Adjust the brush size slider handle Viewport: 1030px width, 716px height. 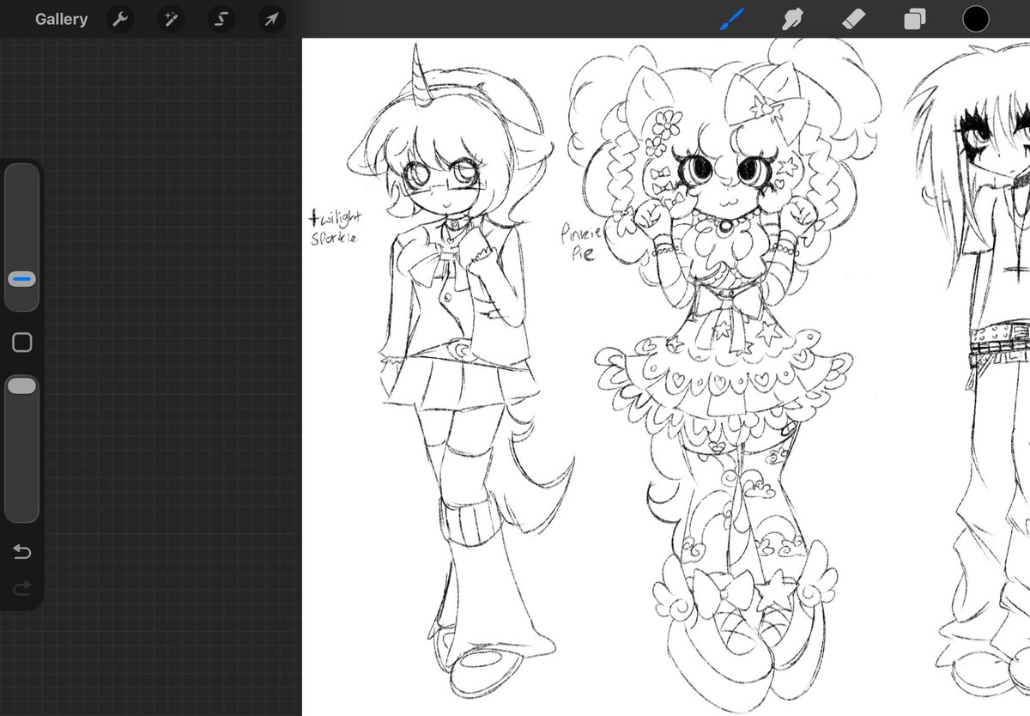click(22, 279)
